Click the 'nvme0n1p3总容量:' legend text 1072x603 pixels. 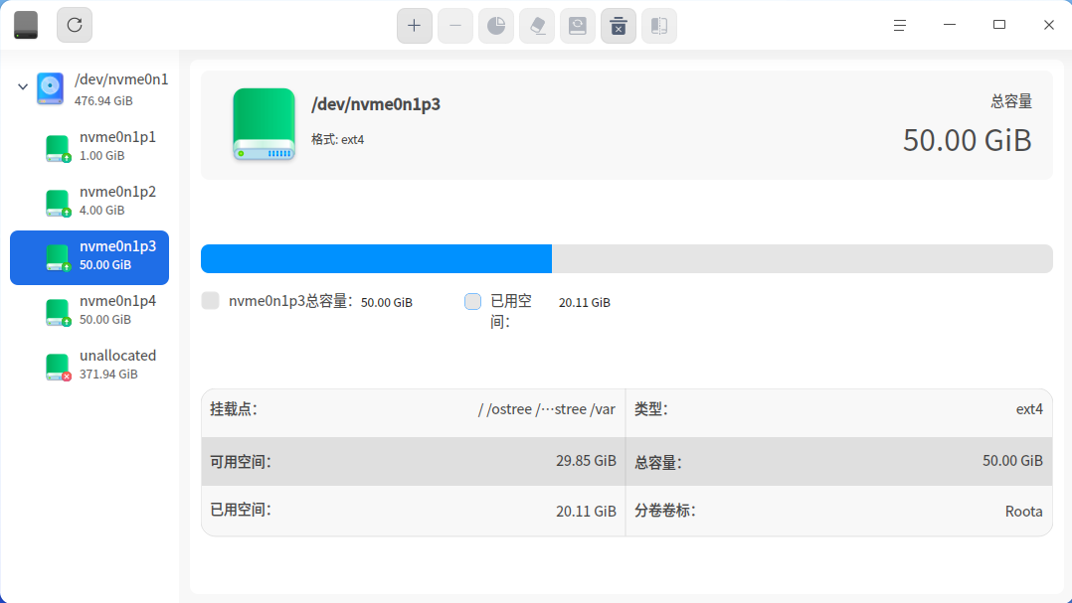(290, 301)
